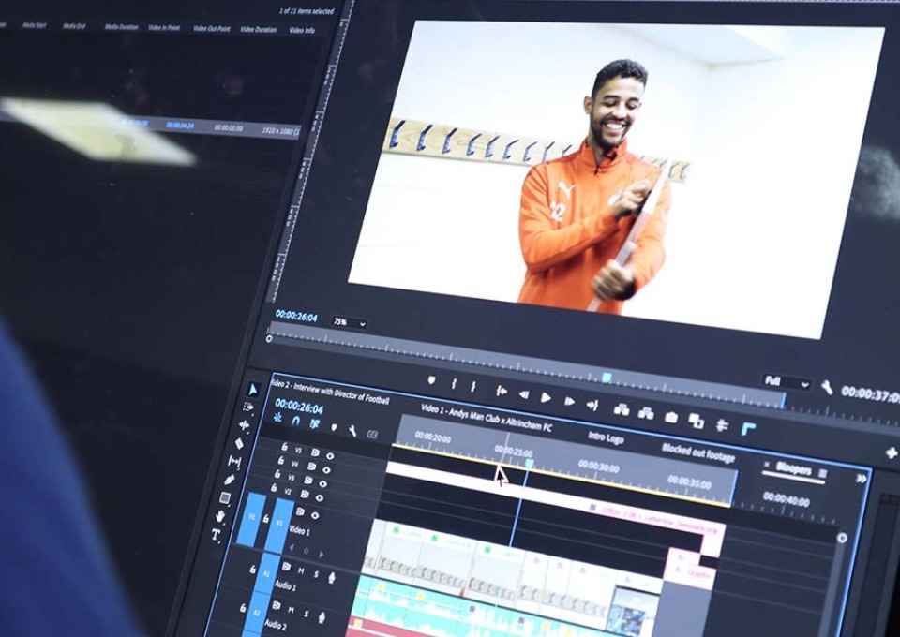Toggle insert and overwrite sequences as nests
This screenshot has width=900, height=637.
click(x=277, y=418)
